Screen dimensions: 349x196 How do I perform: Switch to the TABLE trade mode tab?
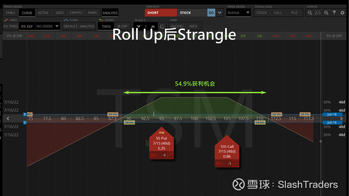coord(10,13)
